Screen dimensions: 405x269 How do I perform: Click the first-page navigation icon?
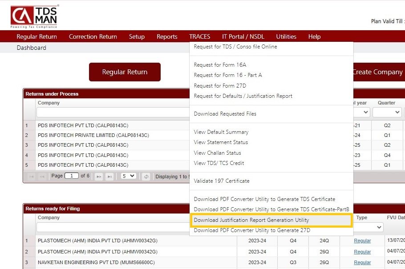pyautogui.click(x=30, y=176)
